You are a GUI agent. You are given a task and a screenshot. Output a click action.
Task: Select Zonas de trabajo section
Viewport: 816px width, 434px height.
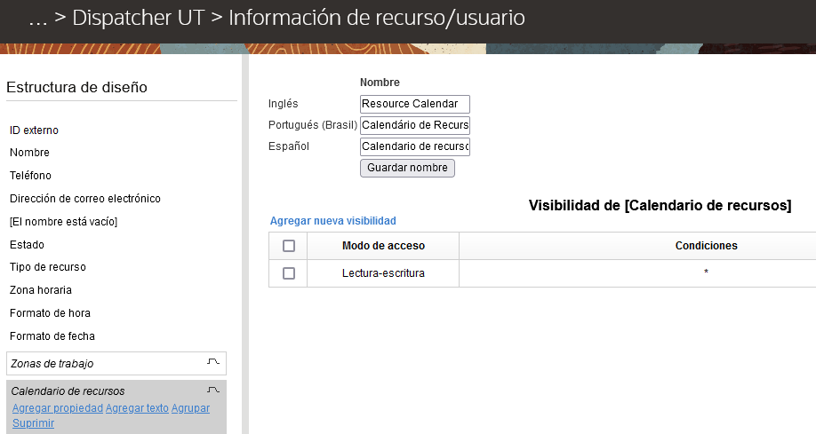tap(116, 363)
